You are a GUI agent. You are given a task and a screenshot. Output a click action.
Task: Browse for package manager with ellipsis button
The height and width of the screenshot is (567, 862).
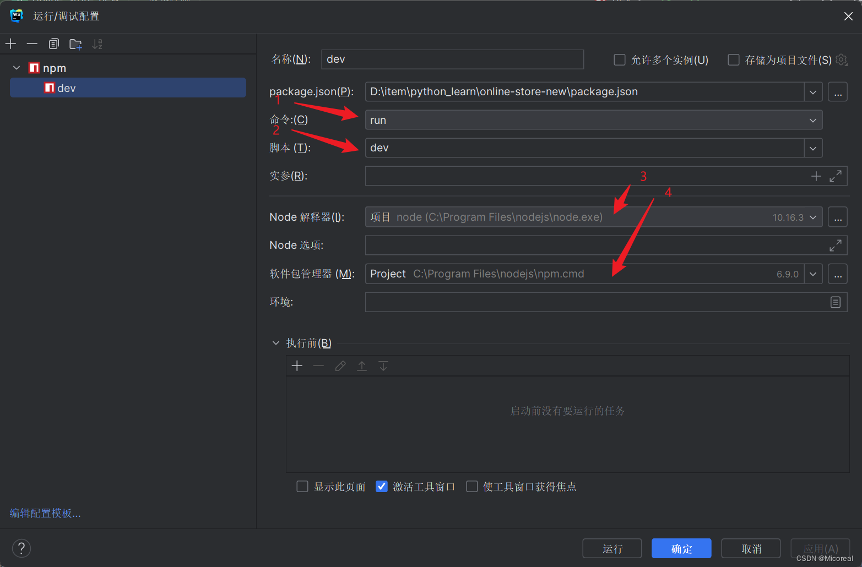click(838, 274)
